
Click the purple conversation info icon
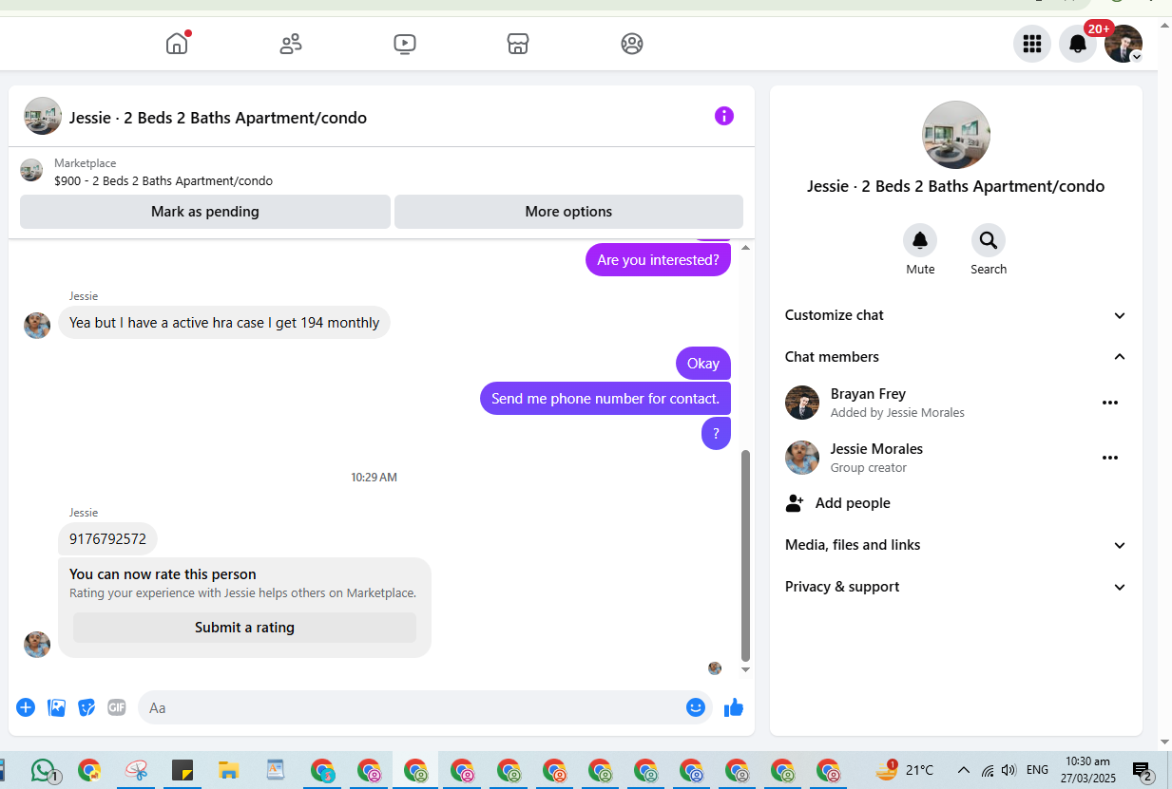(x=724, y=116)
